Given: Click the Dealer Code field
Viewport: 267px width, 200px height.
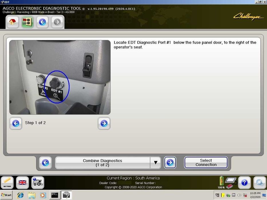Looking at the screenshot, I should 125,183.
